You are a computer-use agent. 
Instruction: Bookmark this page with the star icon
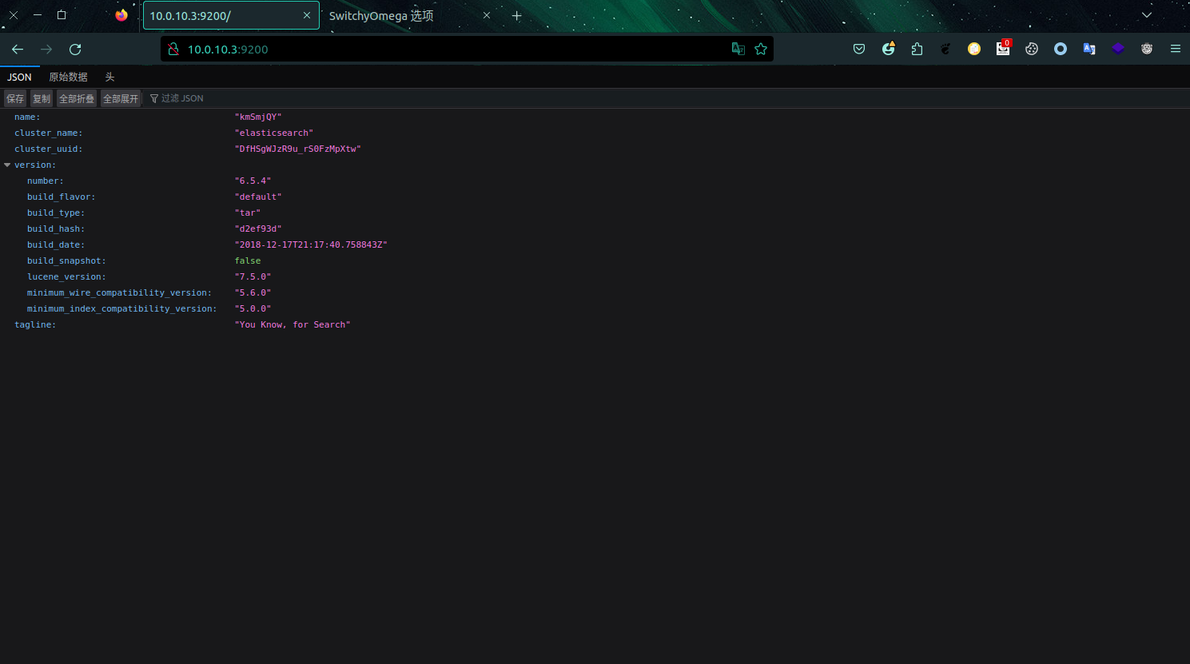[761, 49]
